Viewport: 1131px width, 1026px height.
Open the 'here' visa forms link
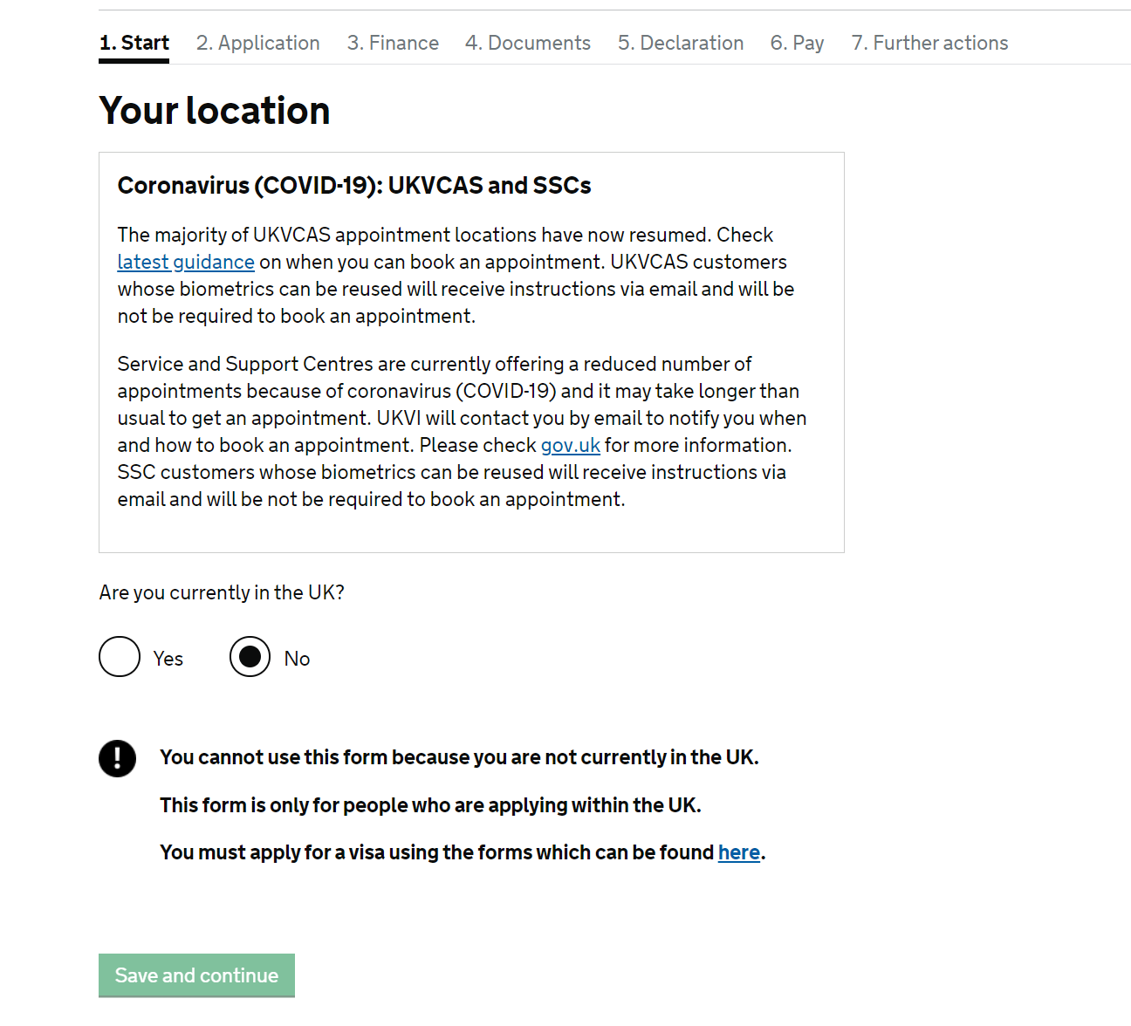[x=739, y=852]
